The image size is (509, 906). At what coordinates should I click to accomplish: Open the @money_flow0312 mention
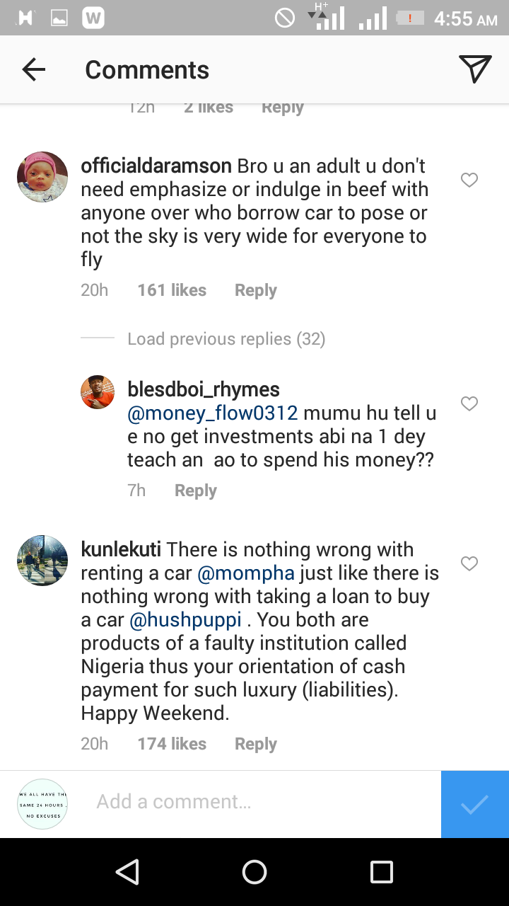point(212,413)
